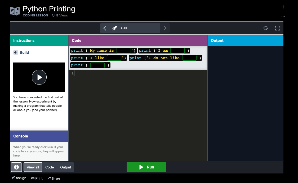This screenshot has width=298, height=183.
Task: Click the Assign link
Action: (19, 178)
